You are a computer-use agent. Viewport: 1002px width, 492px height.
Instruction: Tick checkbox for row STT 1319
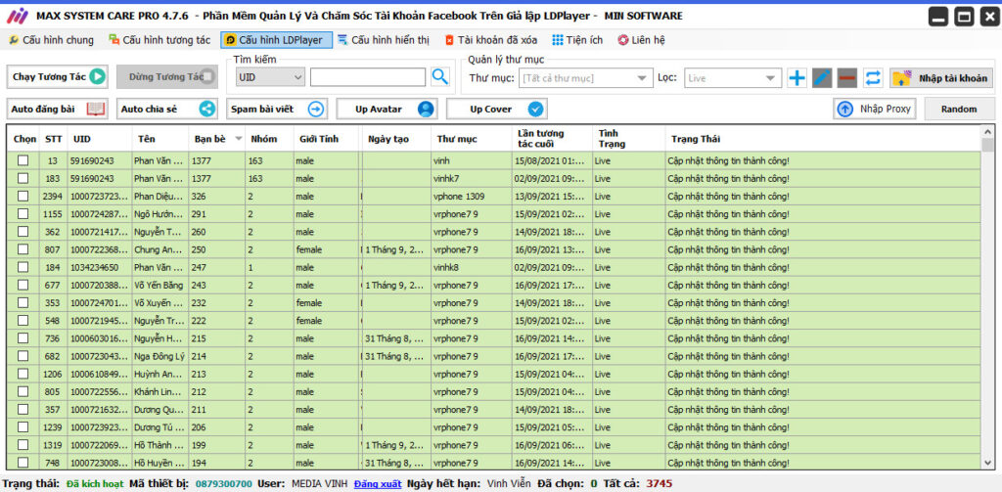[x=23, y=444]
